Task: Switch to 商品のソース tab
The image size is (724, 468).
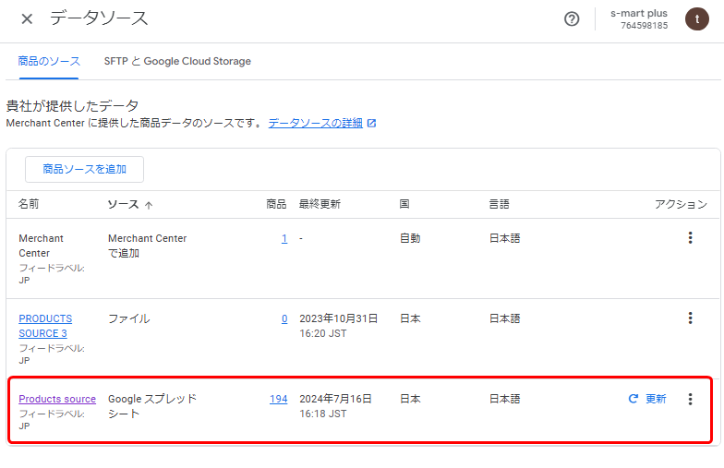Action: [49, 61]
